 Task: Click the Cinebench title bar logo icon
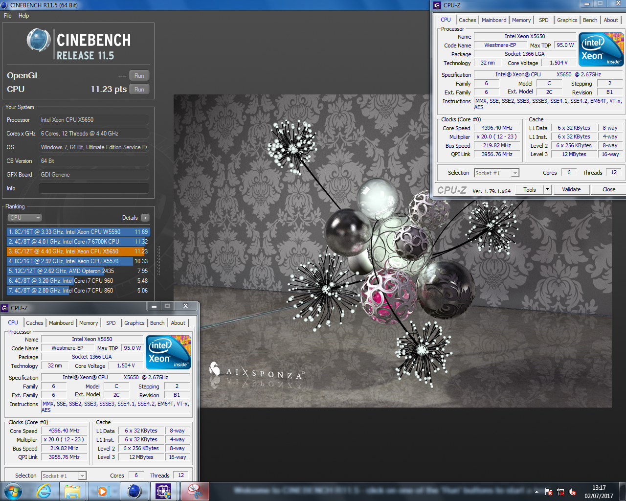pos(4,5)
